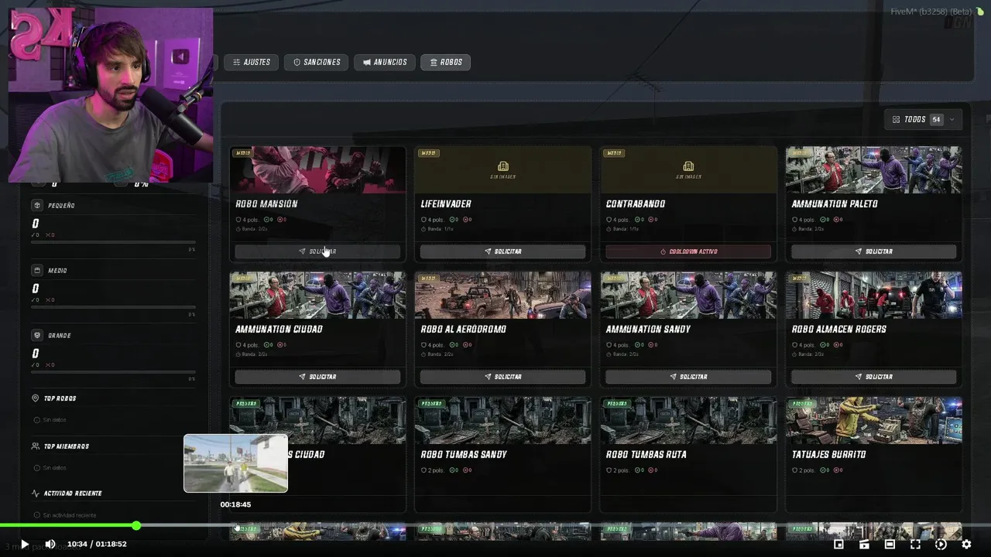Click the Top Robos heading
The width and height of the screenshot is (991, 557).
(60, 398)
